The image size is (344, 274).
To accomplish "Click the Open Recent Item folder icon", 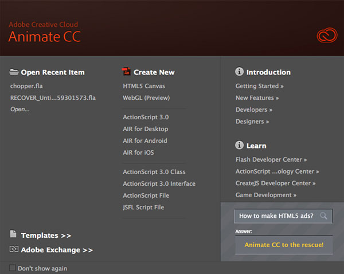I will [14, 72].
